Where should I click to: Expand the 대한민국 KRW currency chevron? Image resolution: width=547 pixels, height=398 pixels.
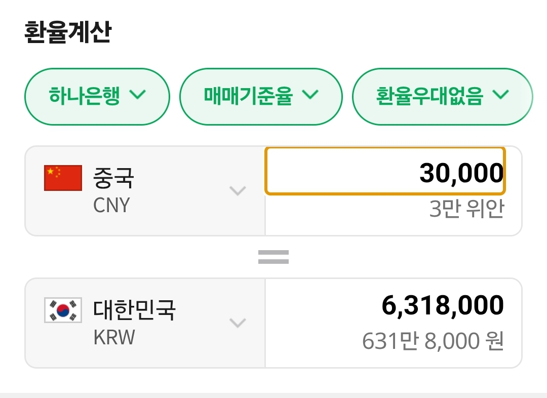(x=238, y=323)
